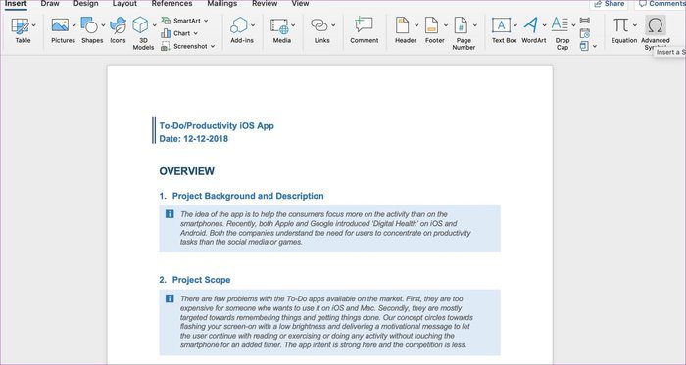Expand the Shapes dropdown arrow
The height and width of the screenshot is (365, 686).
pyautogui.click(x=103, y=25)
